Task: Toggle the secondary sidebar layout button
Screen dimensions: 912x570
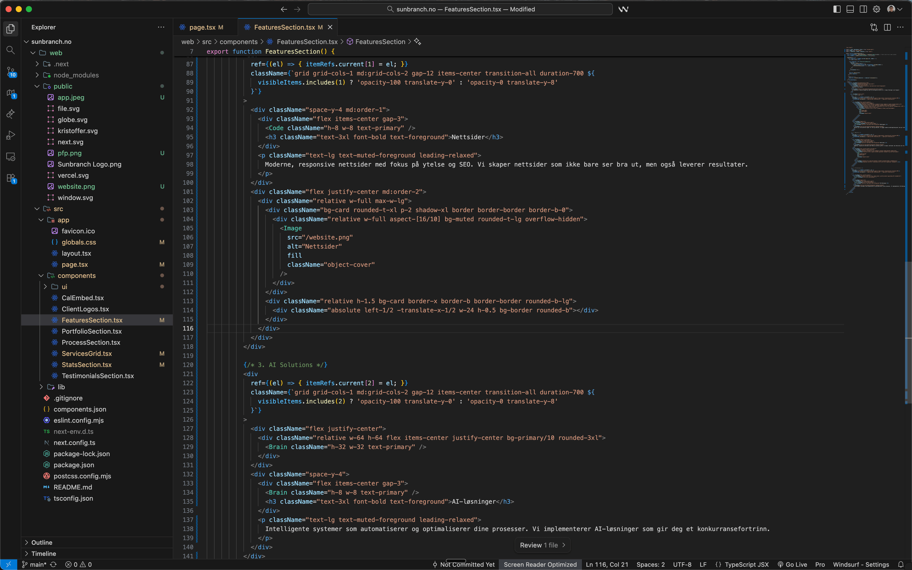Action: [863, 9]
